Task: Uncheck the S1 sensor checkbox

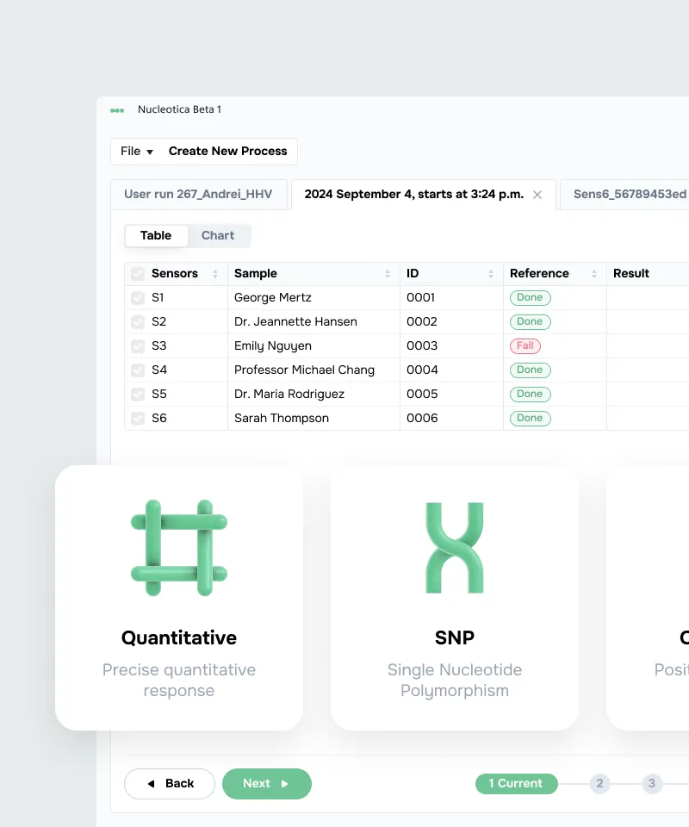Action: tap(138, 298)
